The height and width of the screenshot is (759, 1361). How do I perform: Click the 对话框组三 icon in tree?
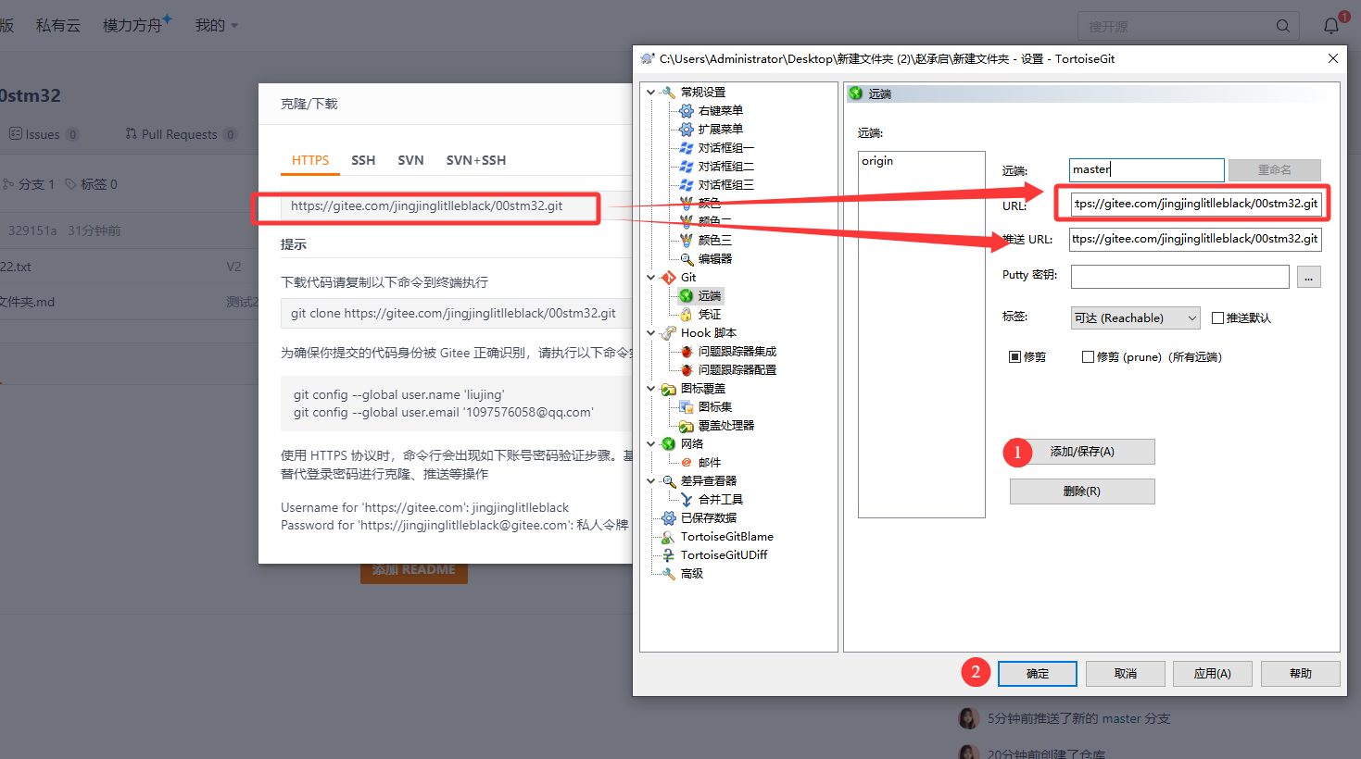coord(687,185)
